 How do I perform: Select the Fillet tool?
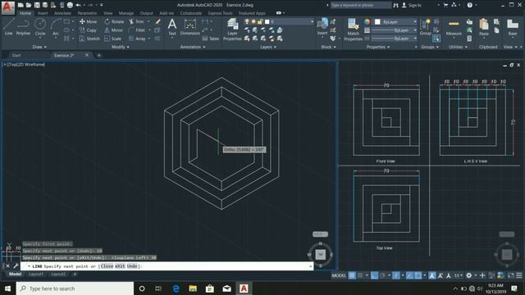(137, 30)
